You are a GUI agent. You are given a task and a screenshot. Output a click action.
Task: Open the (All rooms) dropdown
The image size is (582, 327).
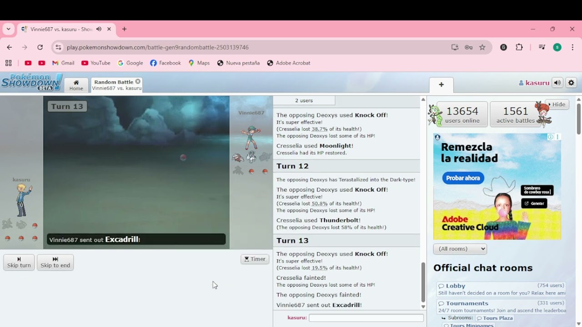point(460,249)
